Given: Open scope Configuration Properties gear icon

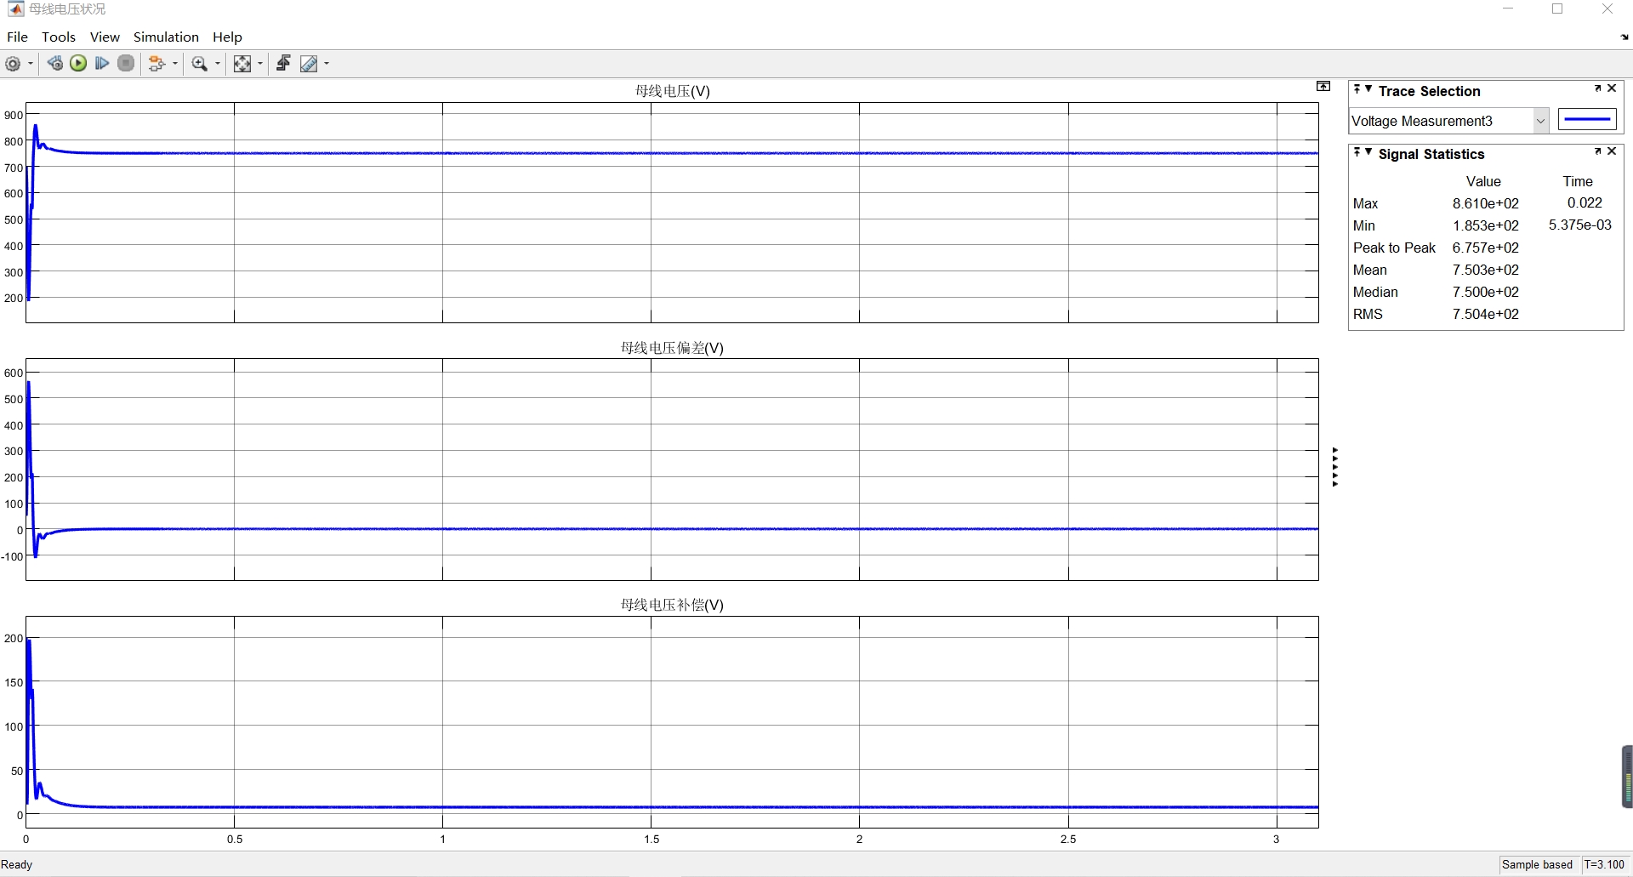Looking at the screenshot, I should (13, 64).
